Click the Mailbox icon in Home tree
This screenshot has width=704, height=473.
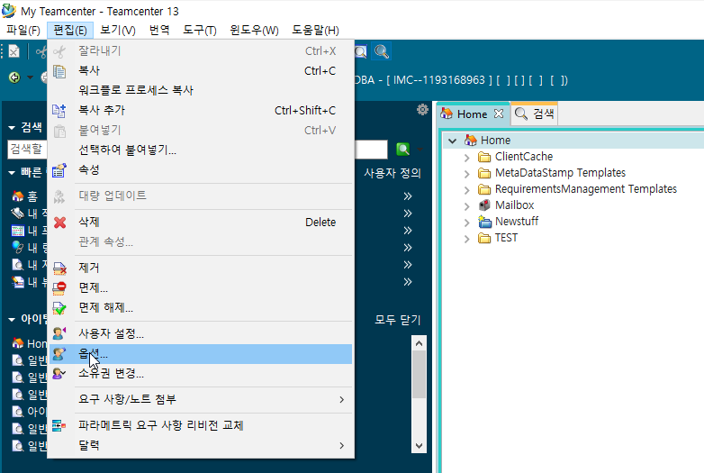pos(484,205)
